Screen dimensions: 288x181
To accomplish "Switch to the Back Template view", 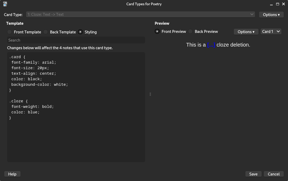I will coord(46,32).
